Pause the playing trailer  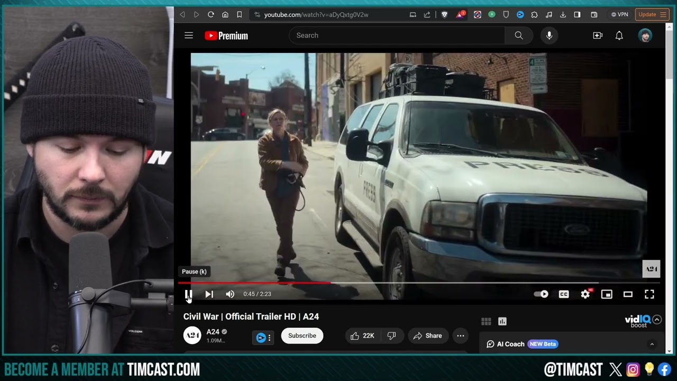tap(188, 294)
